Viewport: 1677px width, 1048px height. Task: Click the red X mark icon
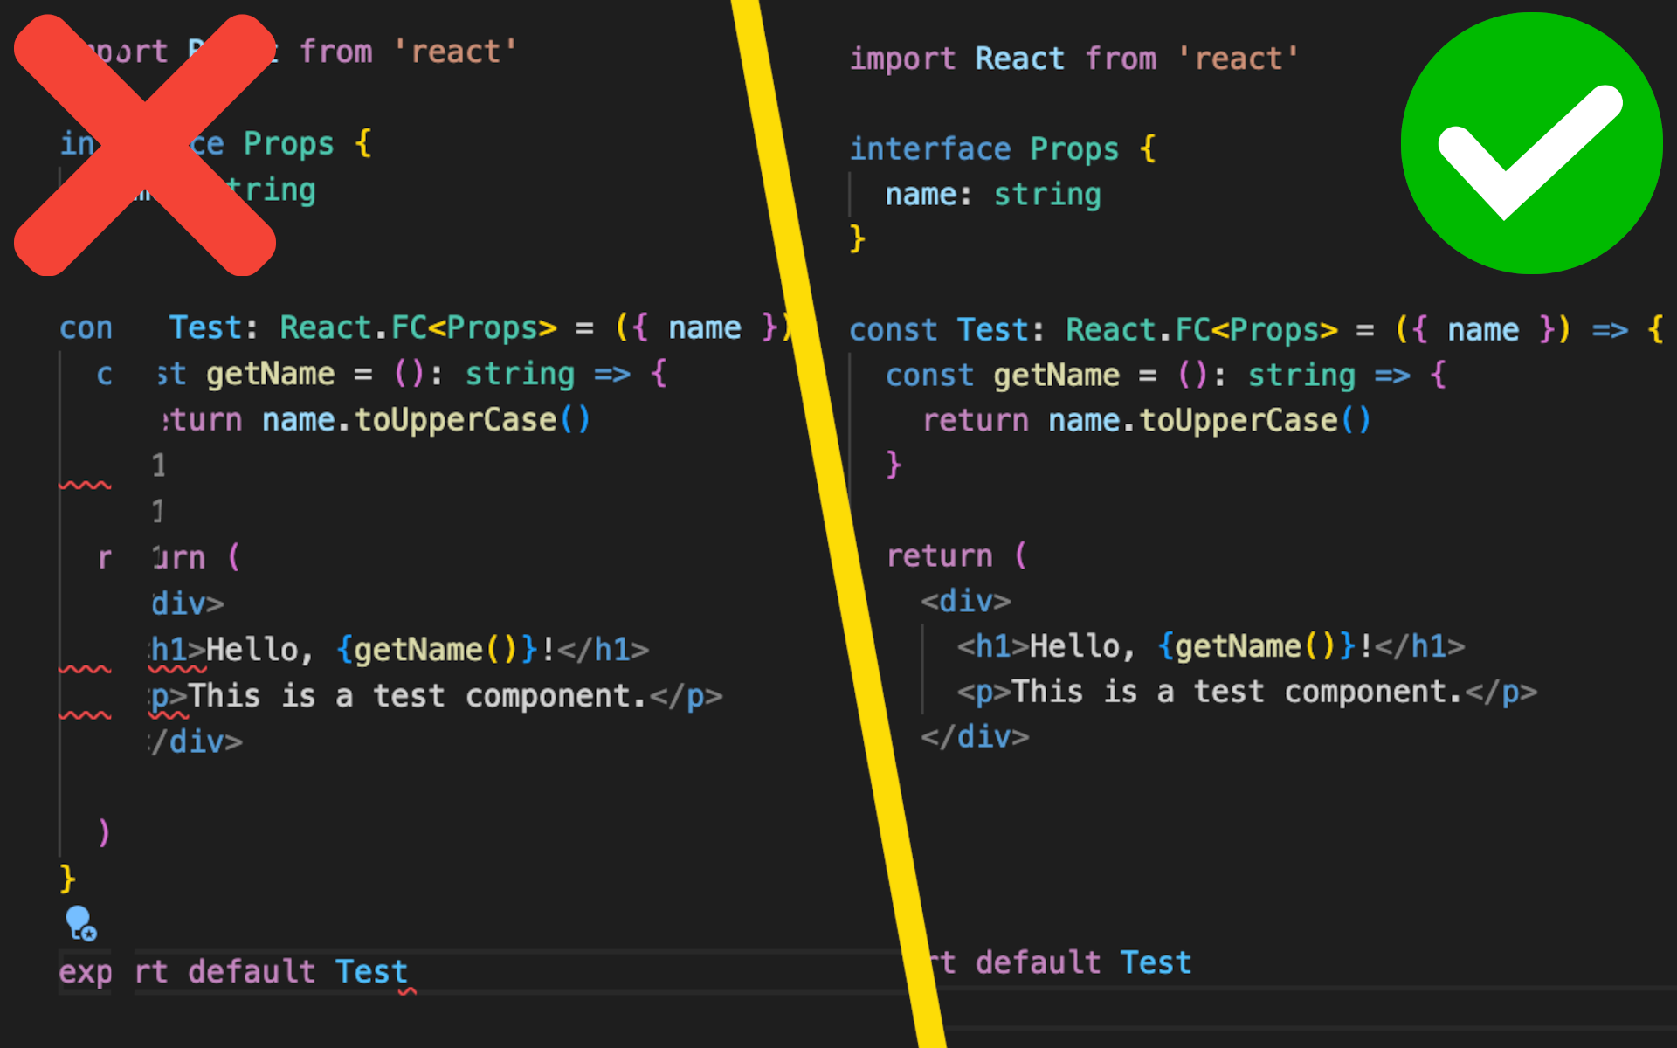point(145,145)
